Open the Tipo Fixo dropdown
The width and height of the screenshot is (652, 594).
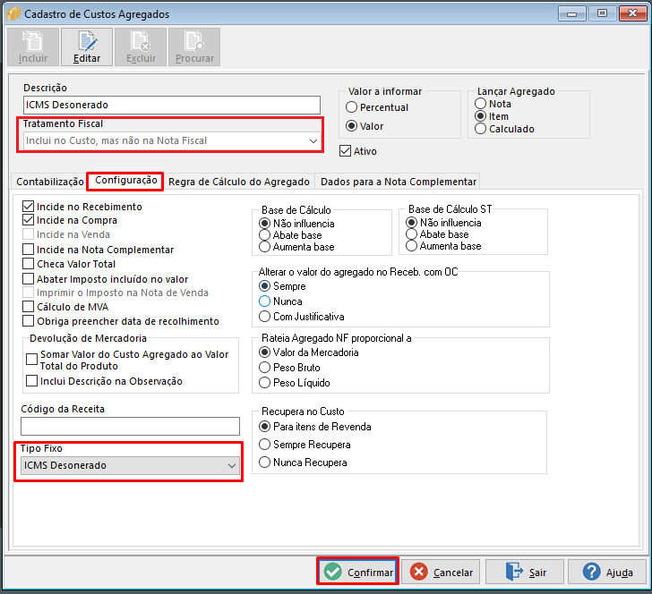pyautogui.click(x=130, y=466)
